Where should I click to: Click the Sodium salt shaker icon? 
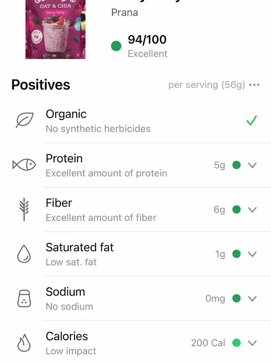24,299
